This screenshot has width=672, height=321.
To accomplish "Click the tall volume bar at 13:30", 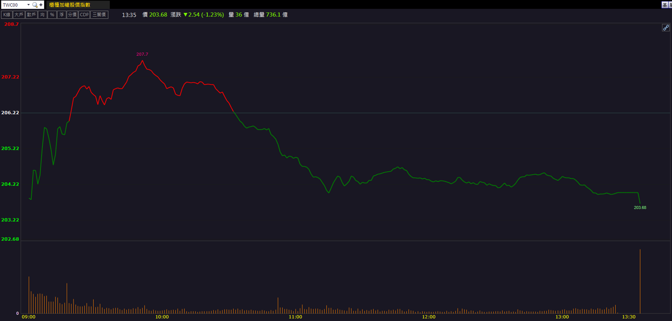I will pyautogui.click(x=640, y=281).
